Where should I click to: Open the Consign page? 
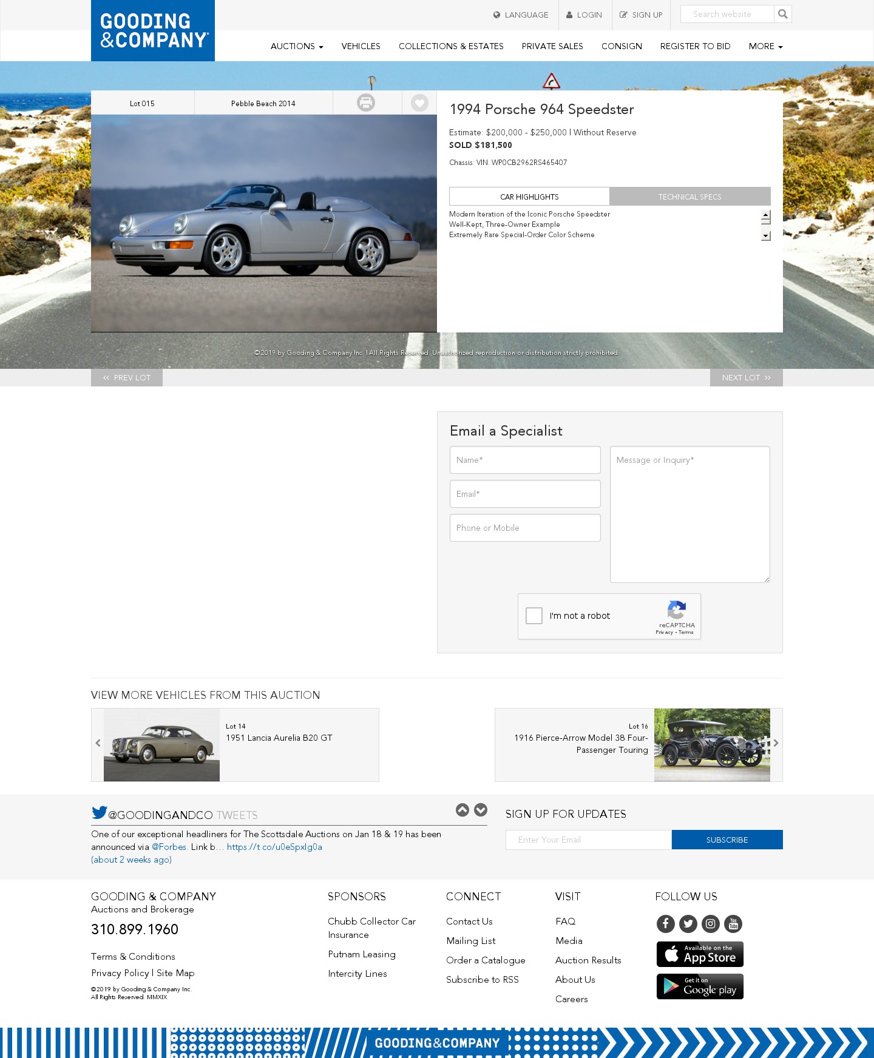pos(622,46)
